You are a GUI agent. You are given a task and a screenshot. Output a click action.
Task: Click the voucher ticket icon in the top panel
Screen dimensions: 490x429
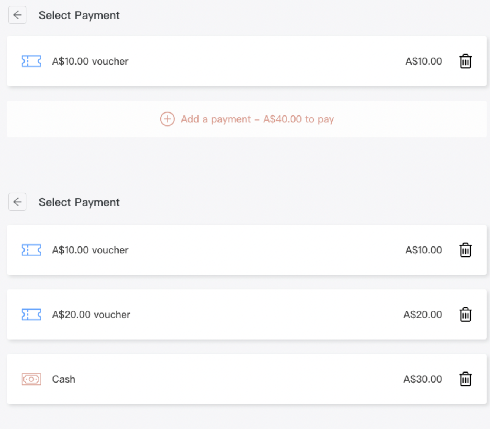pyautogui.click(x=31, y=61)
